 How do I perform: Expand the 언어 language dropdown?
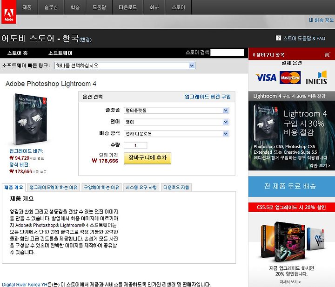(x=176, y=122)
